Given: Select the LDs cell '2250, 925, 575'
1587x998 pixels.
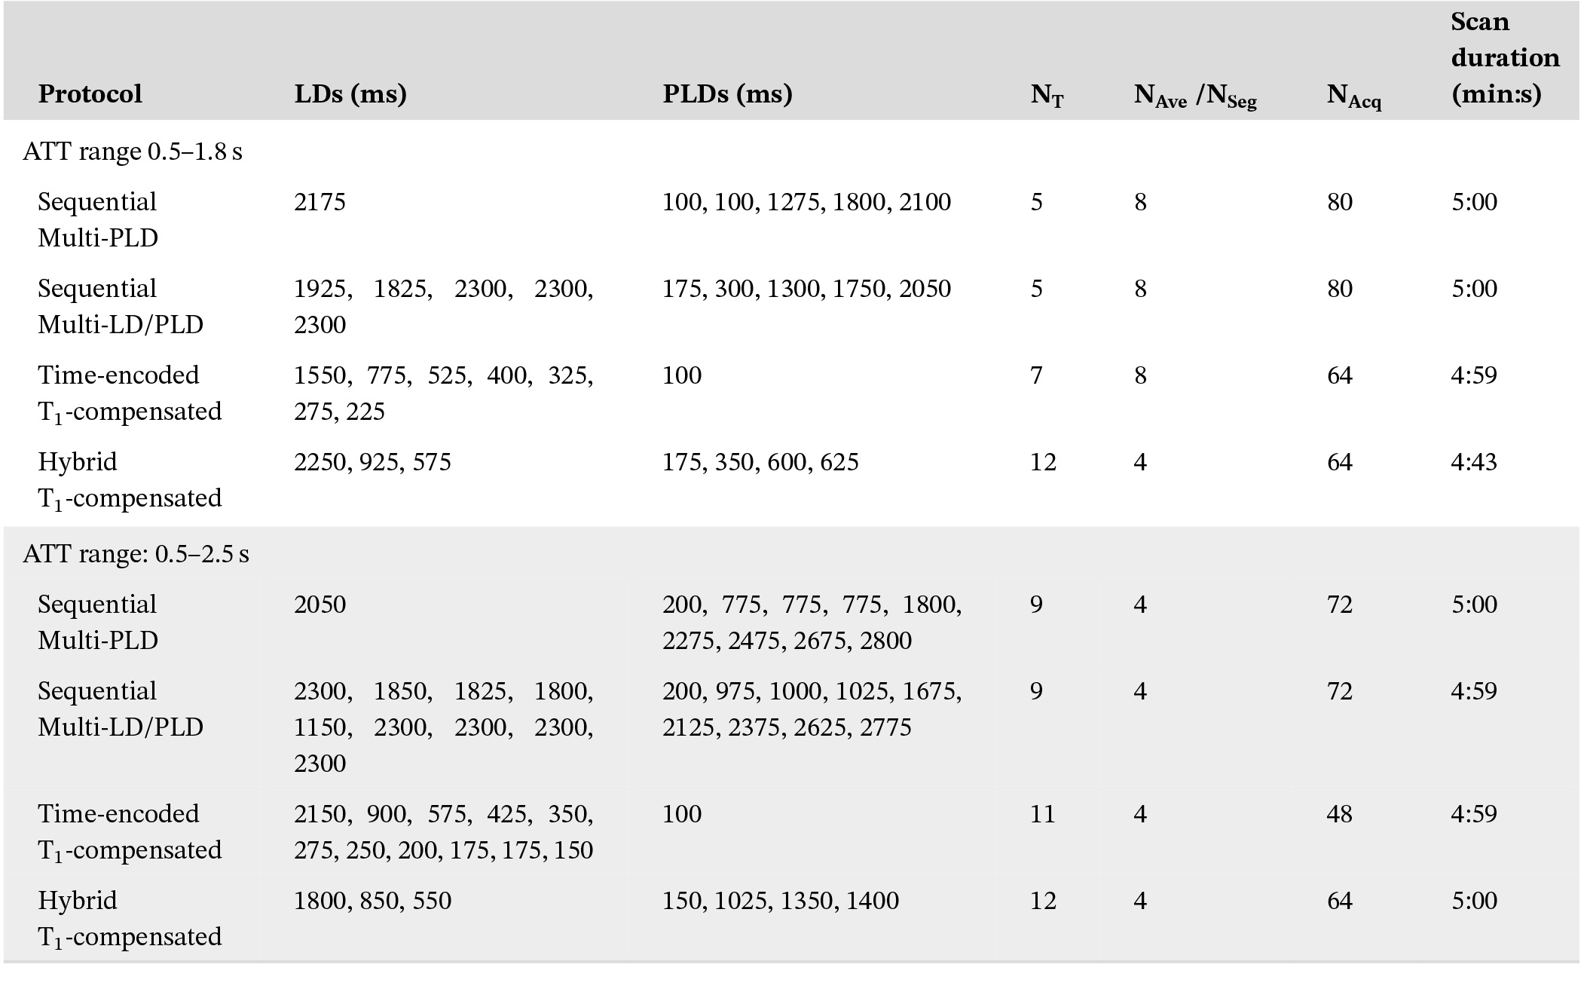Looking at the screenshot, I should 372,462.
